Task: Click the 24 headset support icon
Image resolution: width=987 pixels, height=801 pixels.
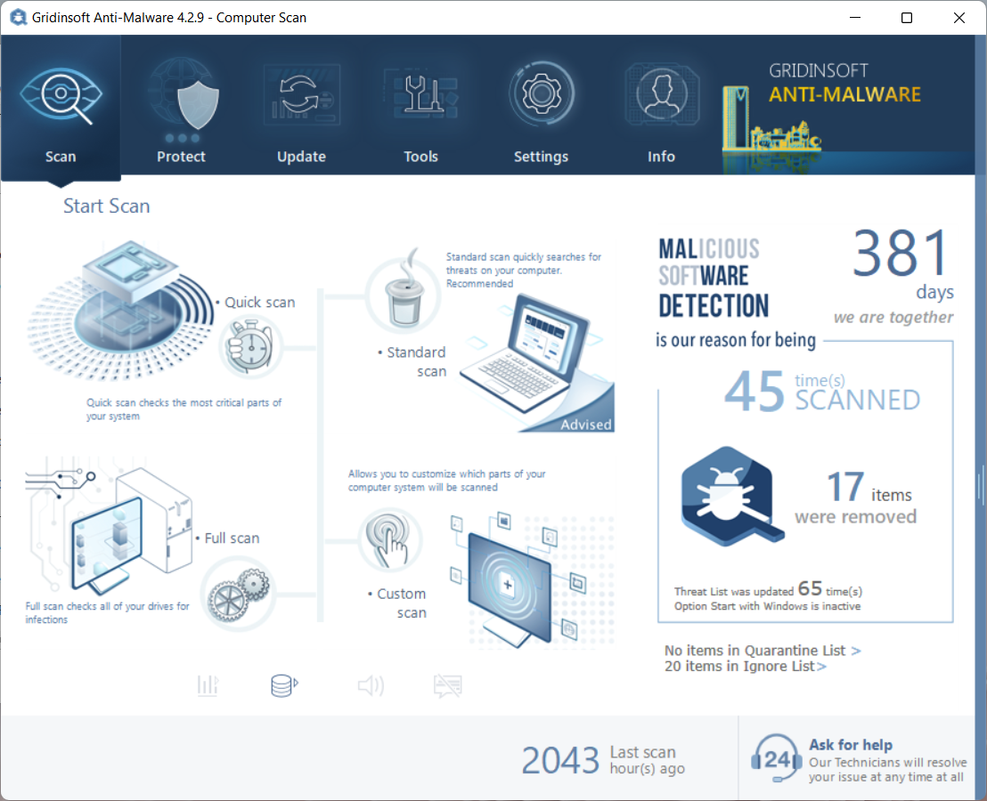Action: [776, 759]
